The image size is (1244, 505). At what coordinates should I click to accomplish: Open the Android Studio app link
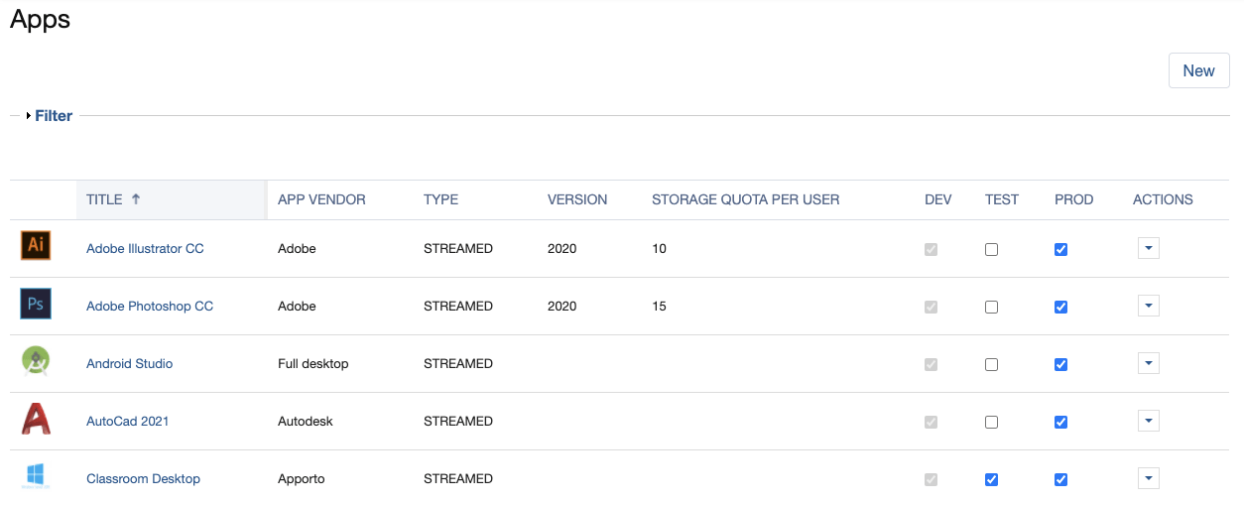[130, 364]
